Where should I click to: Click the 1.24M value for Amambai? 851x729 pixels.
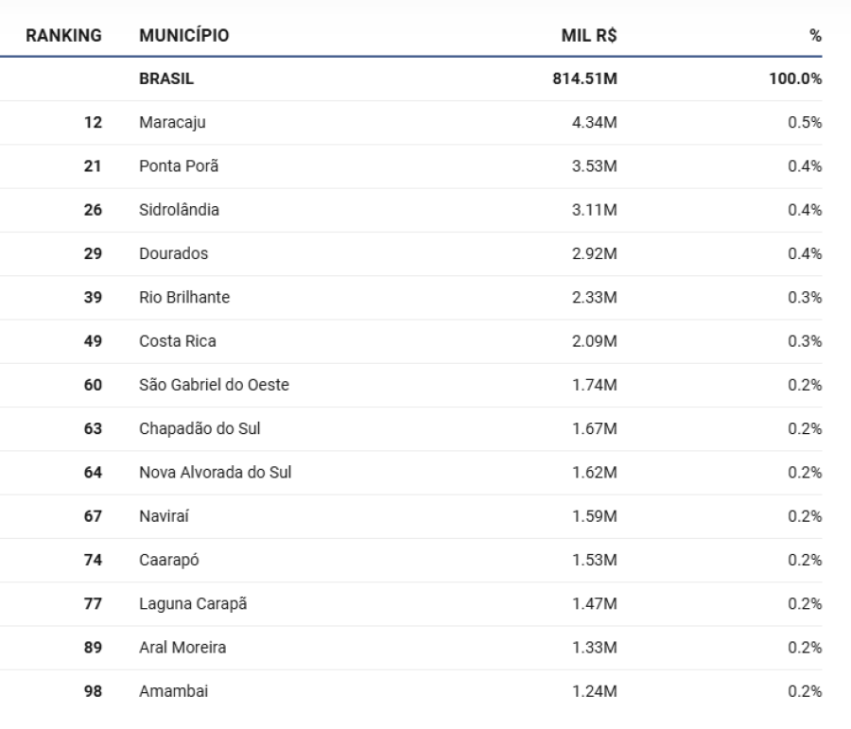click(595, 691)
